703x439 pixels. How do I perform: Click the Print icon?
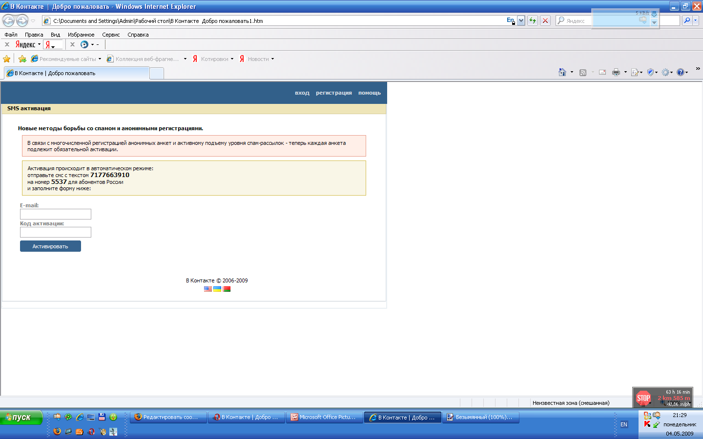click(616, 72)
